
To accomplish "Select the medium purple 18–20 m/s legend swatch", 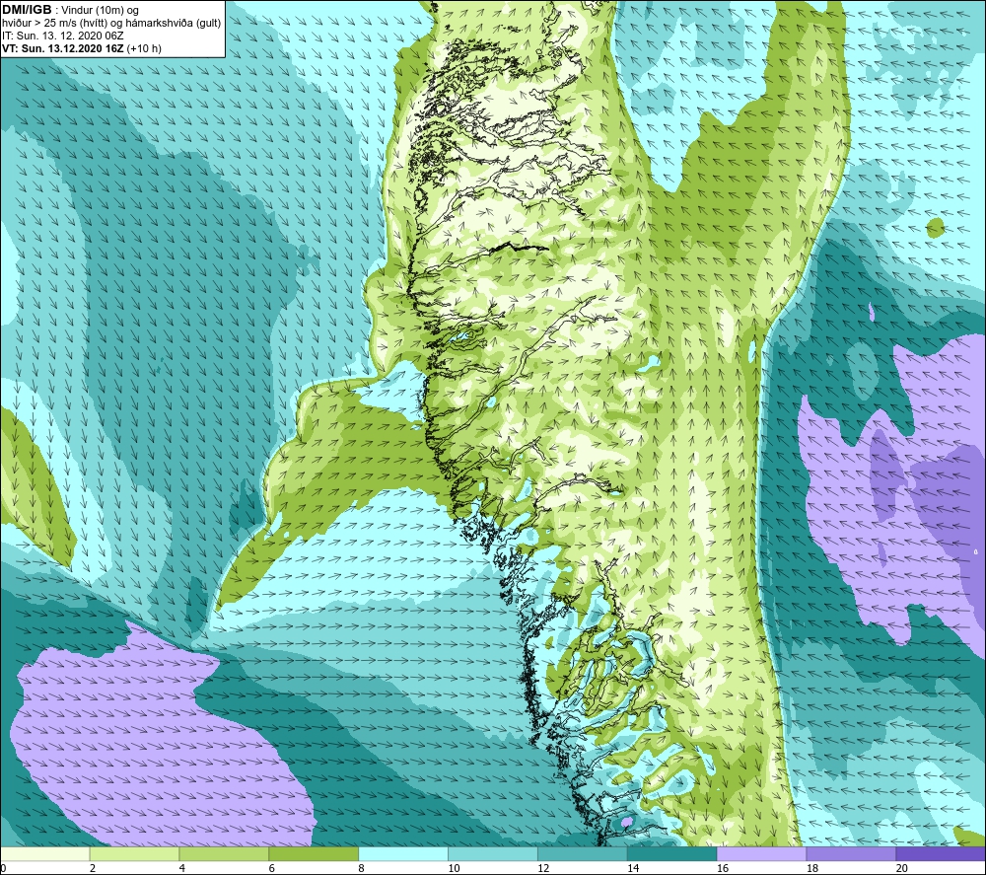I will coord(852,853).
